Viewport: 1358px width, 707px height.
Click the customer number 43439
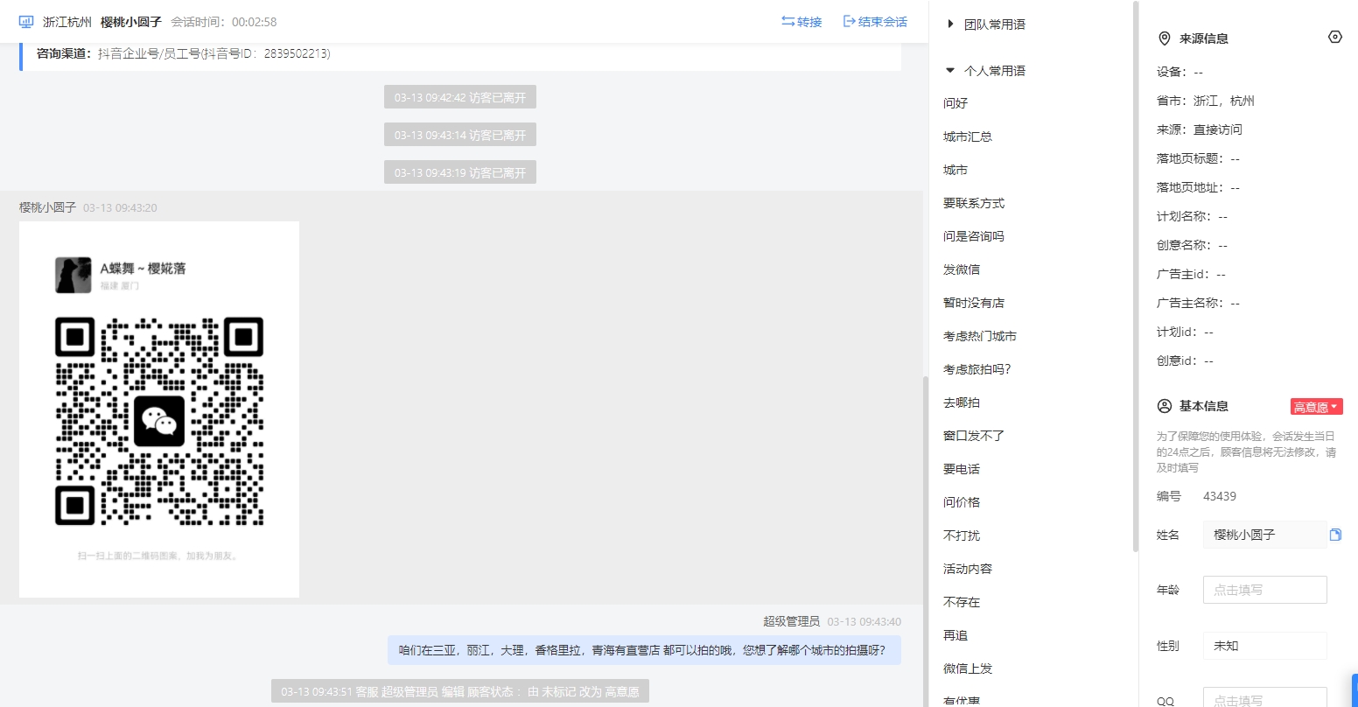click(1220, 496)
